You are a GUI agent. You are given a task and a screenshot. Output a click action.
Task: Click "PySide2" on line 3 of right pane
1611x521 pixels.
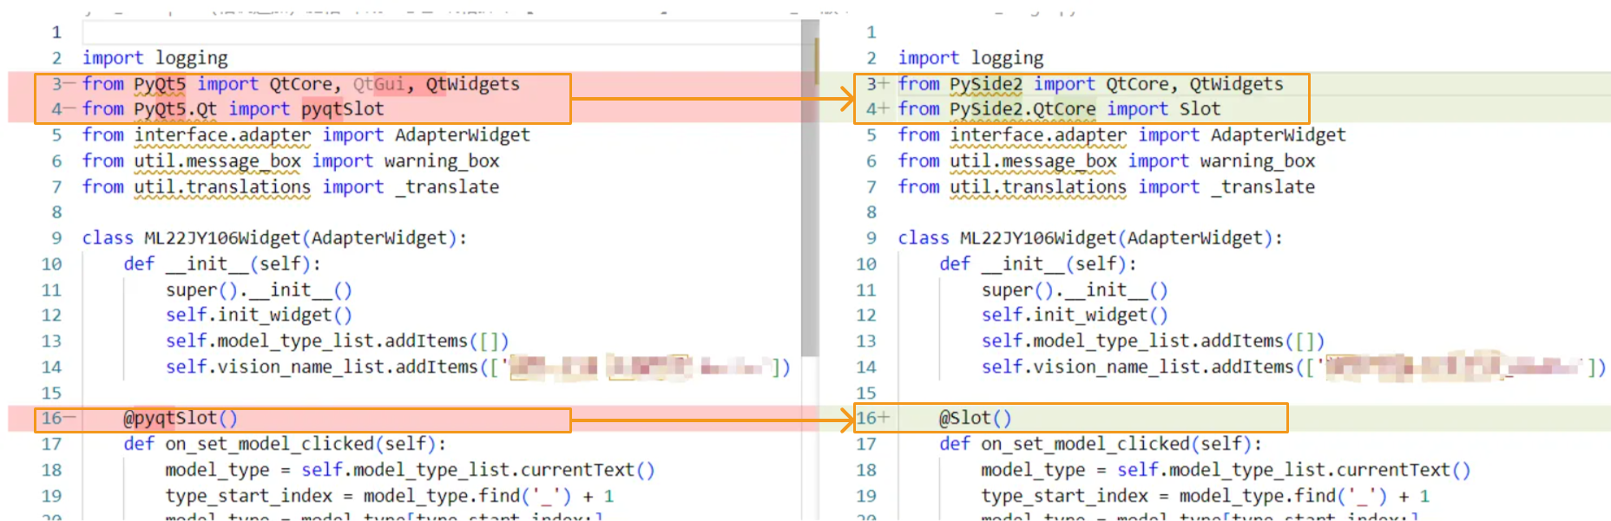(985, 84)
